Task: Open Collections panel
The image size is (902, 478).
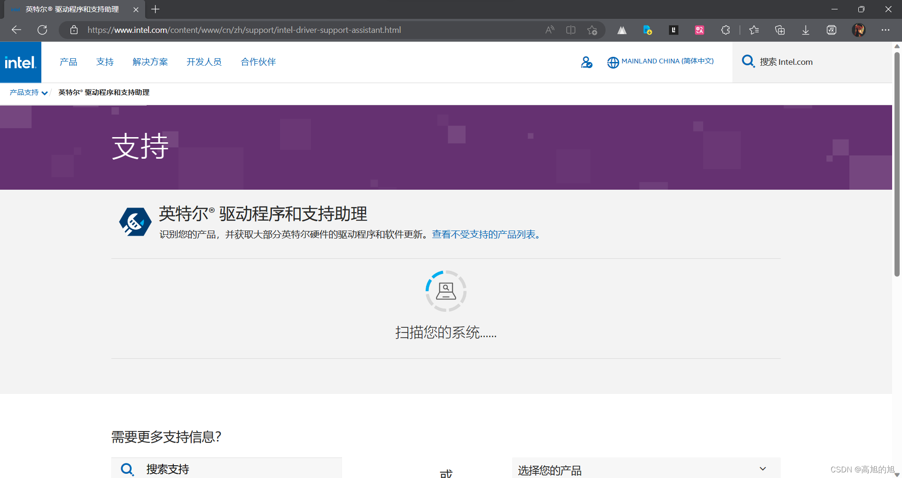Action: [x=780, y=30]
